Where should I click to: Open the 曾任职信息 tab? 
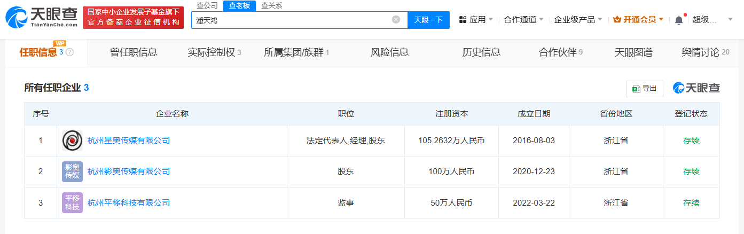[x=134, y=52]
